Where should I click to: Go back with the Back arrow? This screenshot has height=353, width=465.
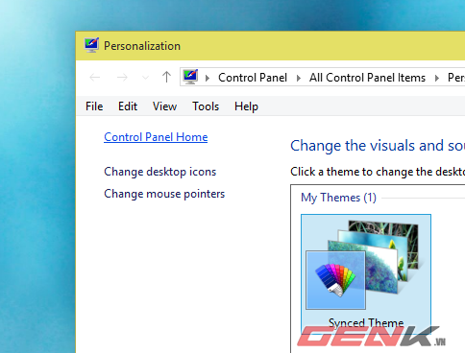coord(95,77)
